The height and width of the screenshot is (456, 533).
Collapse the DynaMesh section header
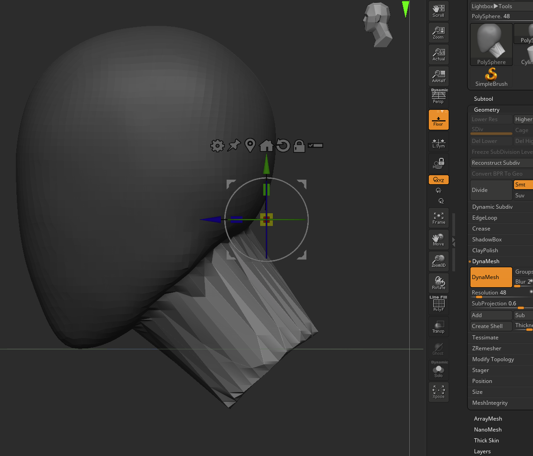pyautogui.click(x=486, y=261)
